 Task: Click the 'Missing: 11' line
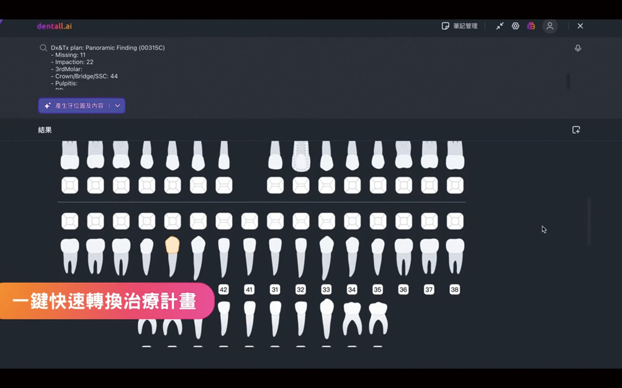[69, 55]
